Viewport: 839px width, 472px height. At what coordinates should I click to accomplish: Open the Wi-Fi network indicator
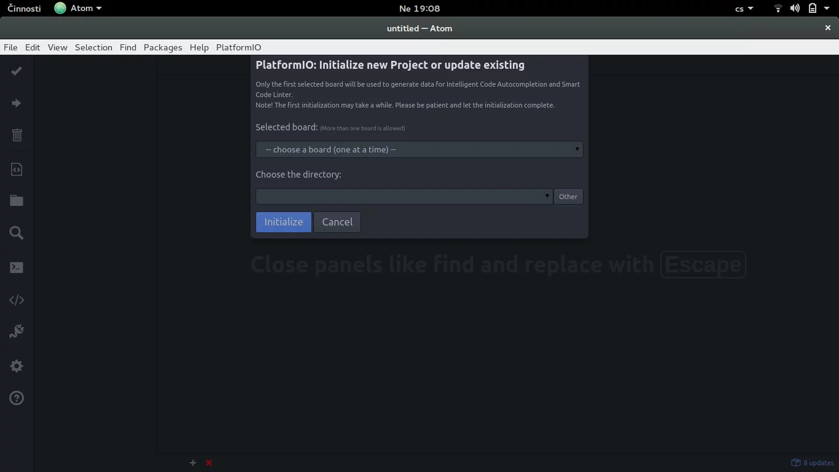[x=778, y=9]
